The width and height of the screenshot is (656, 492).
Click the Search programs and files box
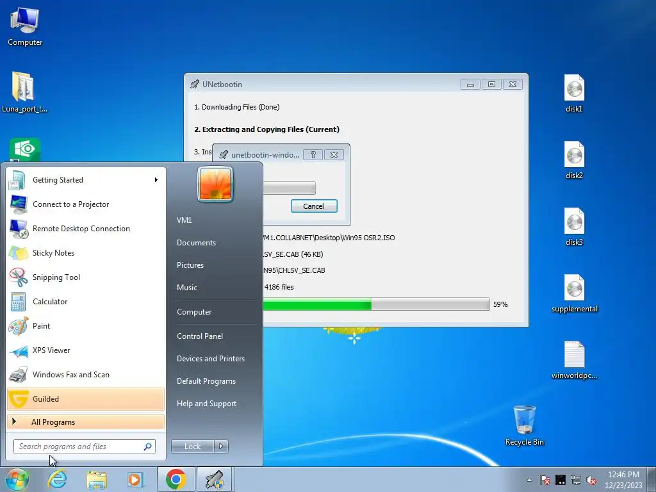pyautogui.click(x=84, y=447)
